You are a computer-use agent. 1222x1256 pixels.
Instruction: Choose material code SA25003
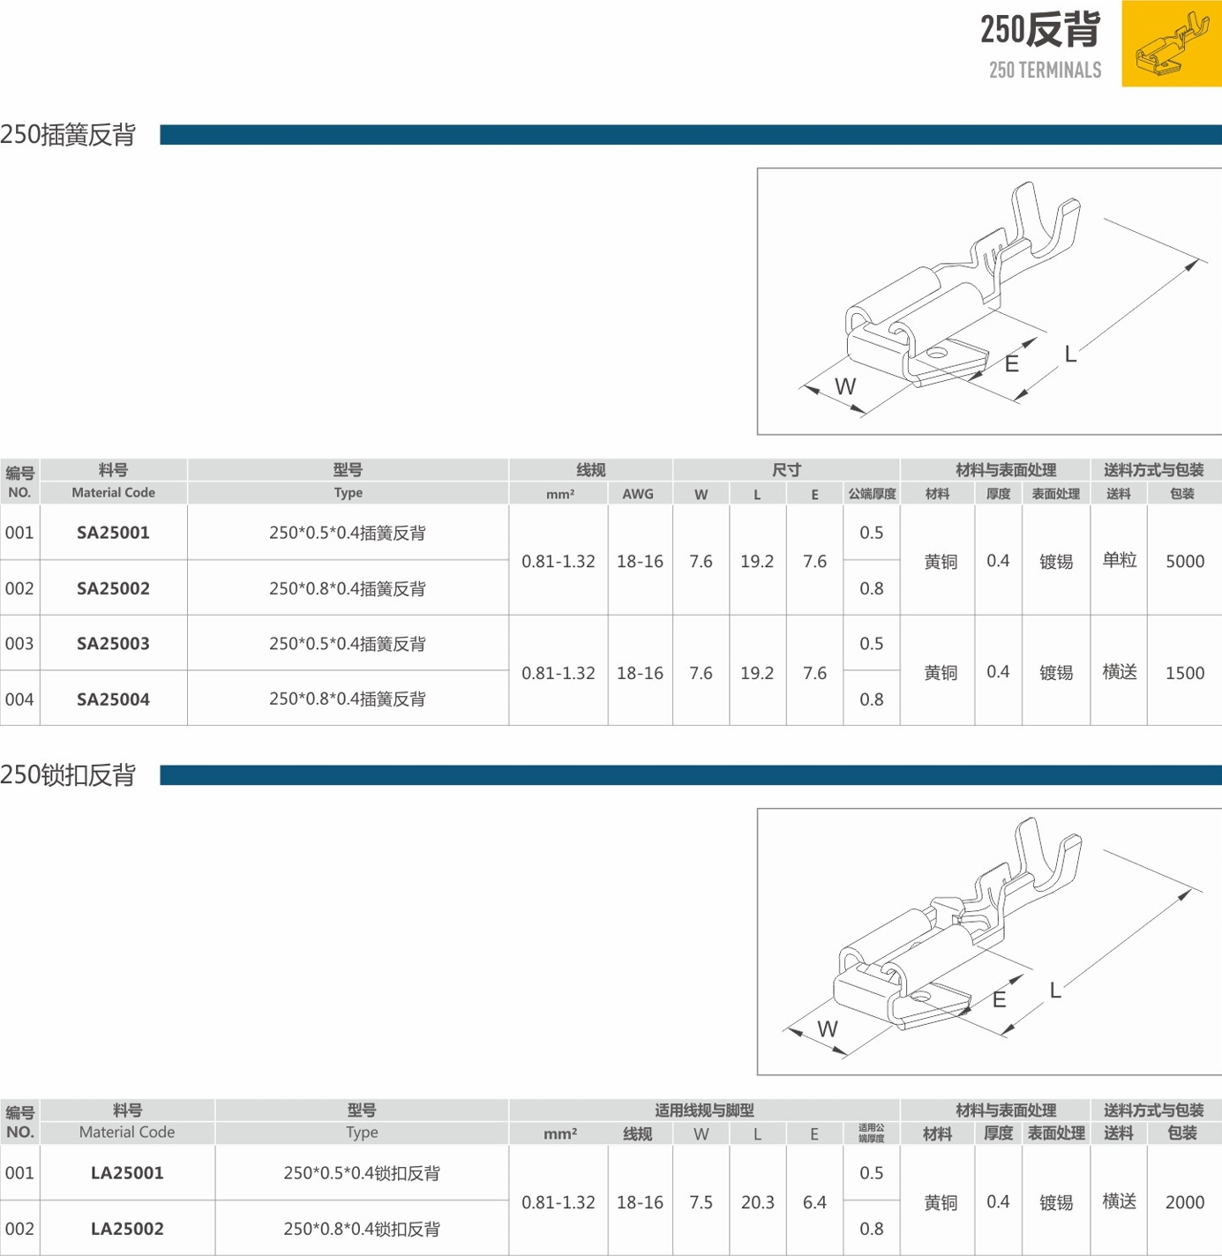pyautogui.click(x=113, y=644)
